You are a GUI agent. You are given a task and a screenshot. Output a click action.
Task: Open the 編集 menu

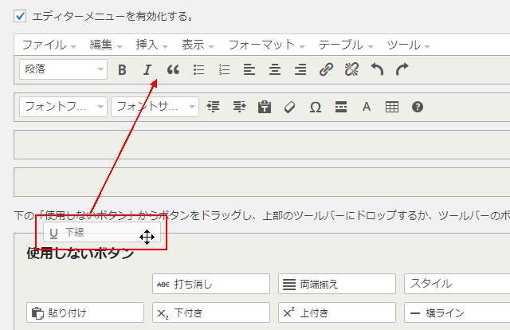[x=106, y=45]
